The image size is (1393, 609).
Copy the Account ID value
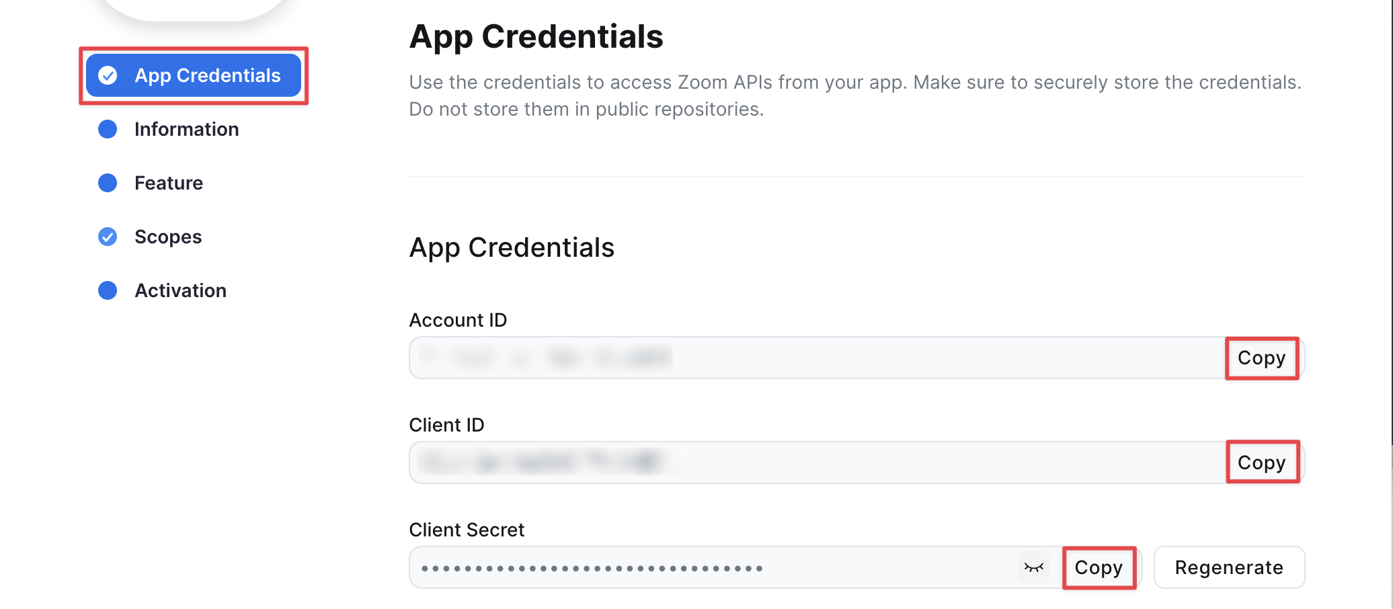tap(1262, 358)
